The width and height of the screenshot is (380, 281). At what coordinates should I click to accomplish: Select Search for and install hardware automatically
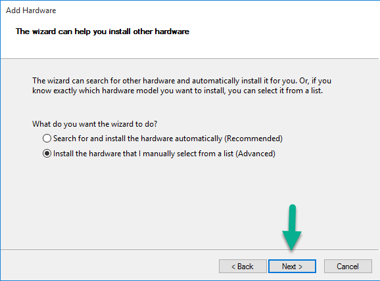[162, 139]
